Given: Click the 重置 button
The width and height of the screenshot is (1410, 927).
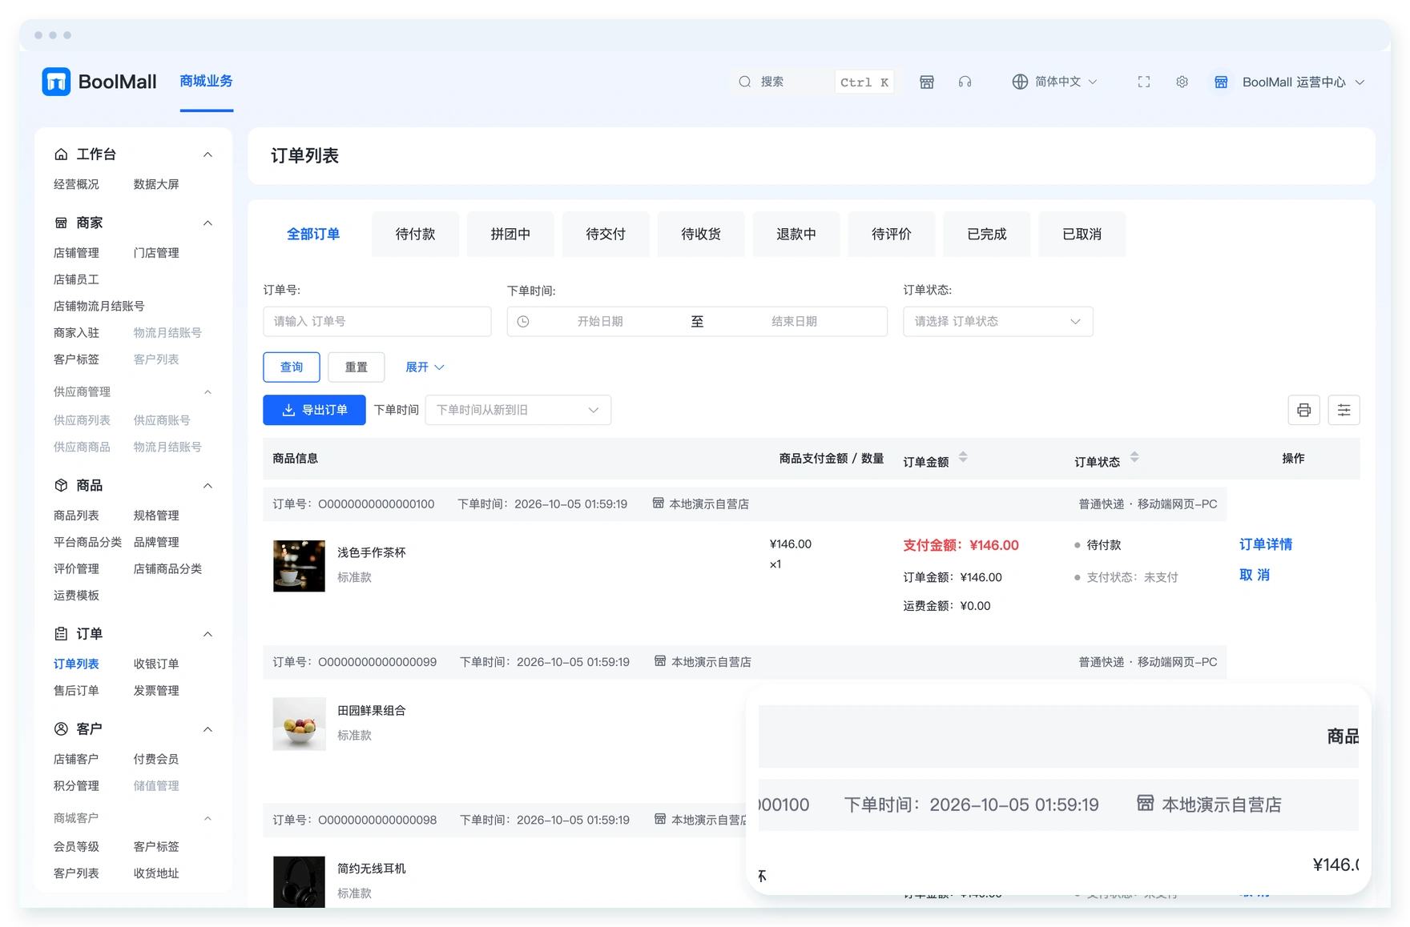Looking at the screenshot, I should point(357,367).
